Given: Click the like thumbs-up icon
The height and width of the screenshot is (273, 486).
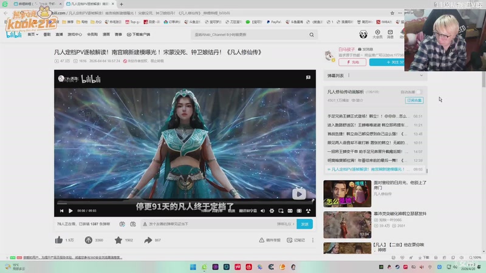Looking at the screenshot, I should [x=59, y=240].
